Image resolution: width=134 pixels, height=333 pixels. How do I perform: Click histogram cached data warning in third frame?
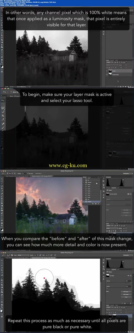coord(123,180)
